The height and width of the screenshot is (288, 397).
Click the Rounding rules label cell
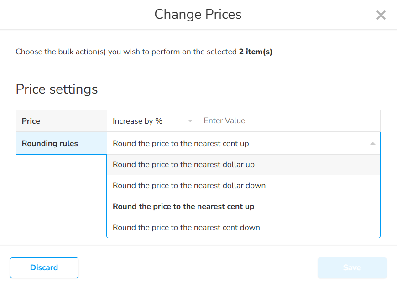tap(61, 143)
